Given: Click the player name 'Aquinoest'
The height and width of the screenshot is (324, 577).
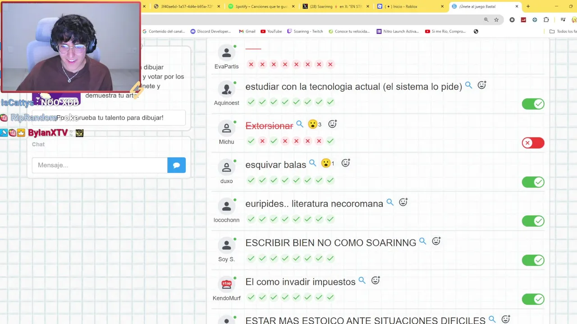Looking at the screenshot, I should [226, 103].
